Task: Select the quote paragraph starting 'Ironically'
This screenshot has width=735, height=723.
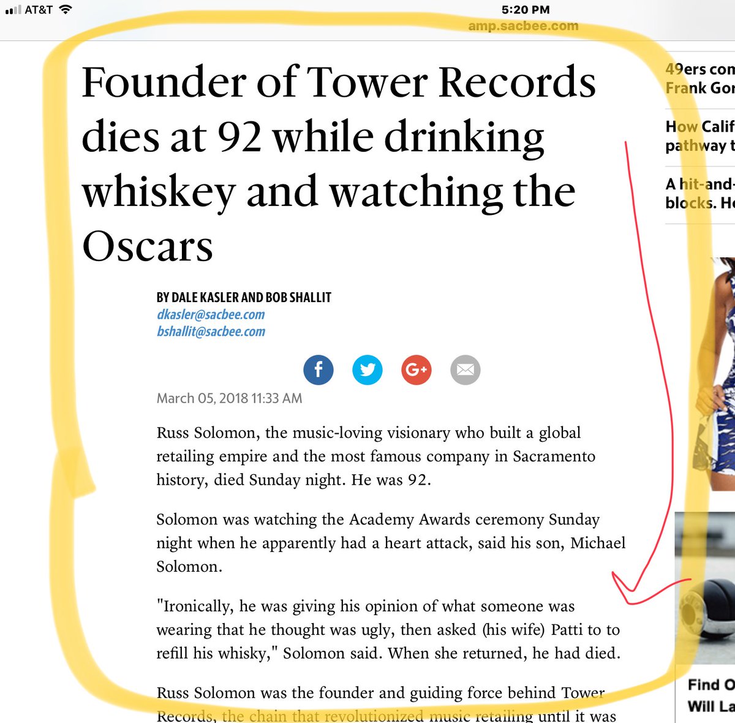Action: [389, 630]
